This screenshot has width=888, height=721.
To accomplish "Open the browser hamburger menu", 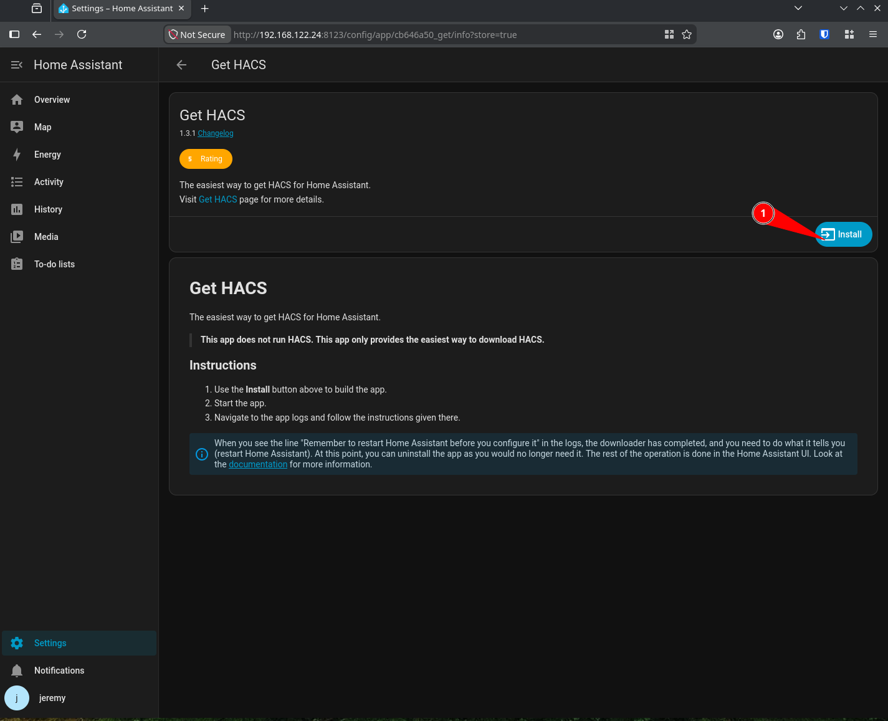I will (873, 34).
